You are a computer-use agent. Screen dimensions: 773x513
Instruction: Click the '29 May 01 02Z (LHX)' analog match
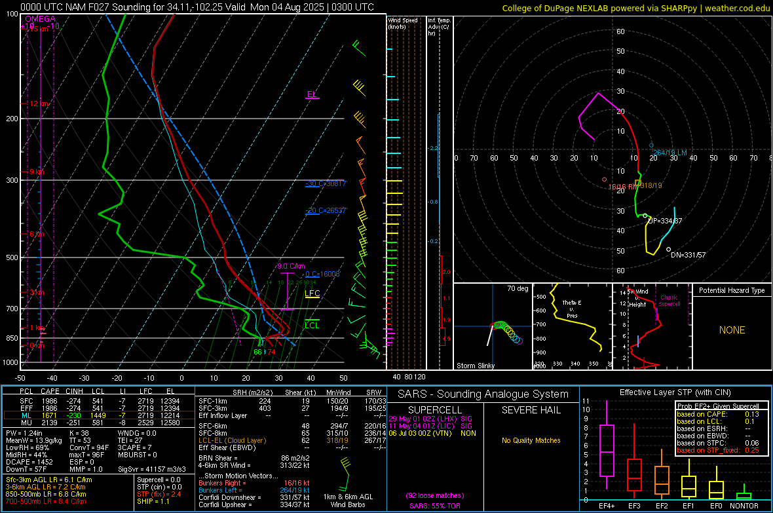pyautogui.click(x=423, y=419)
